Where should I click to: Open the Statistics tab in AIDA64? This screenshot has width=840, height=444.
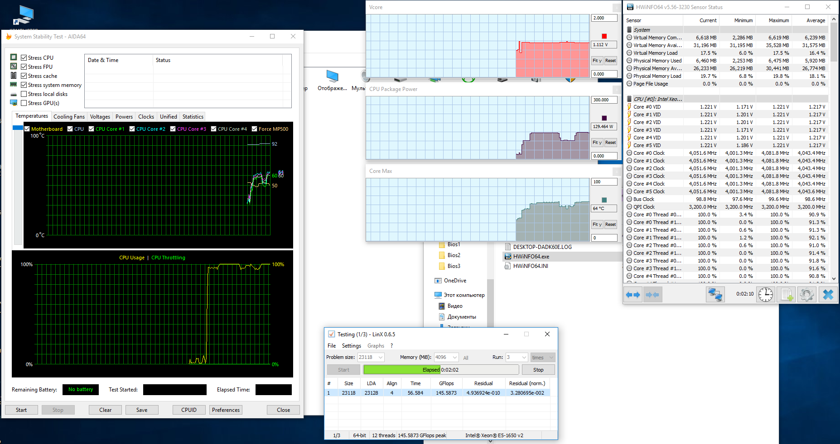[x=193, y=117]
